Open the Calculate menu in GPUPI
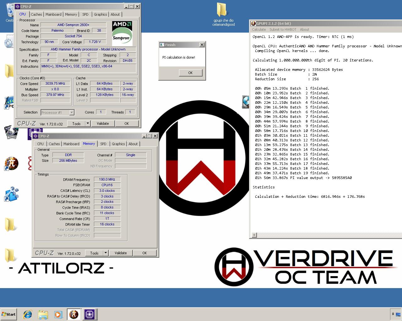The width and height of the screenshot is (402, 321). (x=259, y=29)
